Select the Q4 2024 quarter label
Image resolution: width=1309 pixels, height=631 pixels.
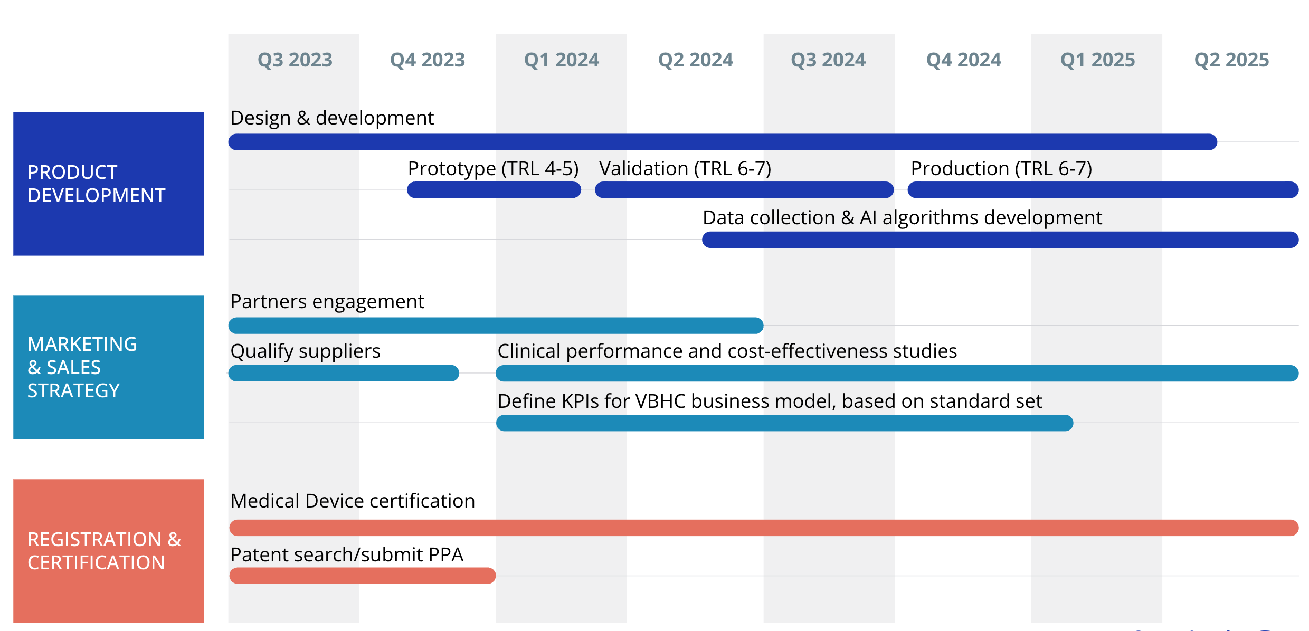964,60
